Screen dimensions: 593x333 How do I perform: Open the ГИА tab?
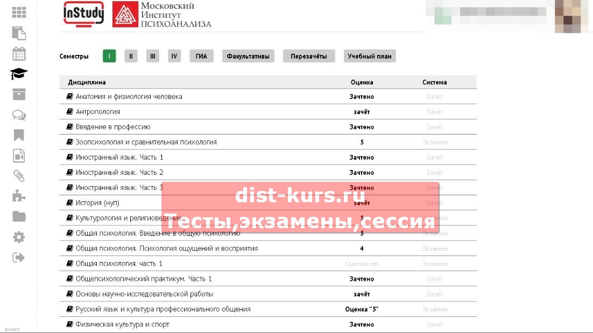[x=201, y=56]
